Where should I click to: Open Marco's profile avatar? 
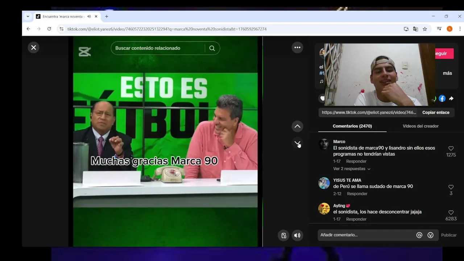(324, 144)
